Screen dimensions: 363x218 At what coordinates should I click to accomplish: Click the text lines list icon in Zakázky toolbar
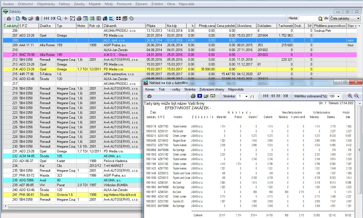coord(99,18)
